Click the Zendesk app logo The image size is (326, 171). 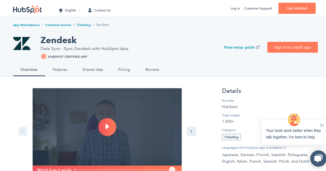tap(22, 43)
